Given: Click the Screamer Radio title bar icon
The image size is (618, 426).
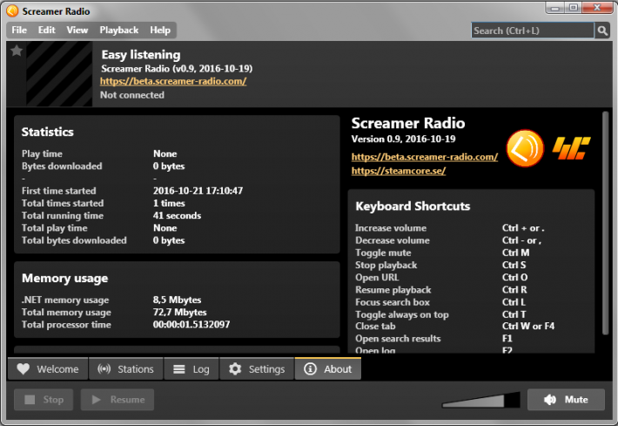Looking at the screenshot, I should 12,11.
